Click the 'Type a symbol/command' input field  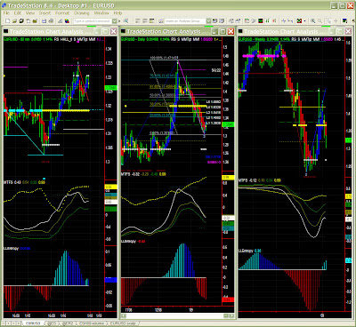tap(92, 21)
